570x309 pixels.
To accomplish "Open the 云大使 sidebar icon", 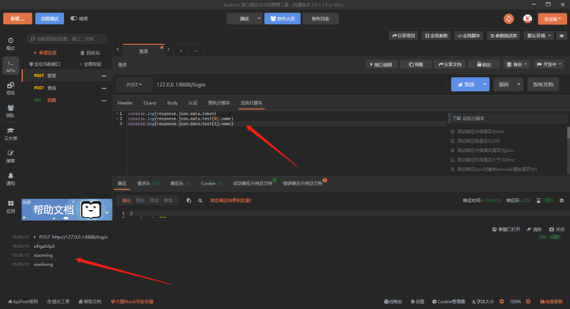I will (10, 134).
